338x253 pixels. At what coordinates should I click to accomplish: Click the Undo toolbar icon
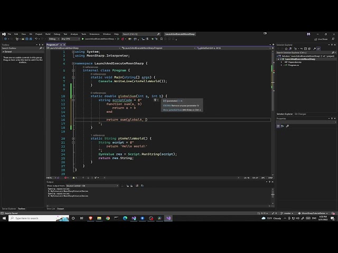point(36,39)
